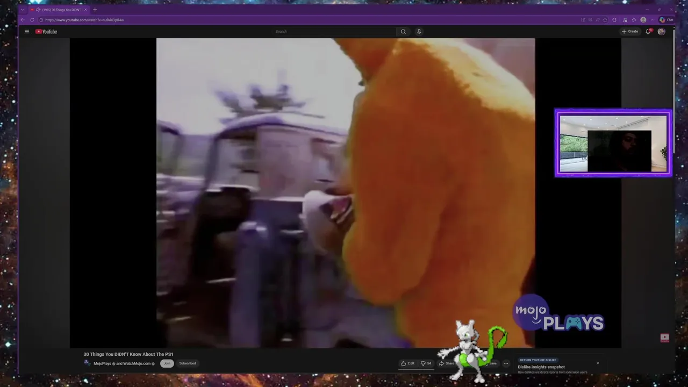The height and width of the screenshot is (387, 688).
Task: Click the browser profile avatar in toolbar
Action: (x=643, y=20)
